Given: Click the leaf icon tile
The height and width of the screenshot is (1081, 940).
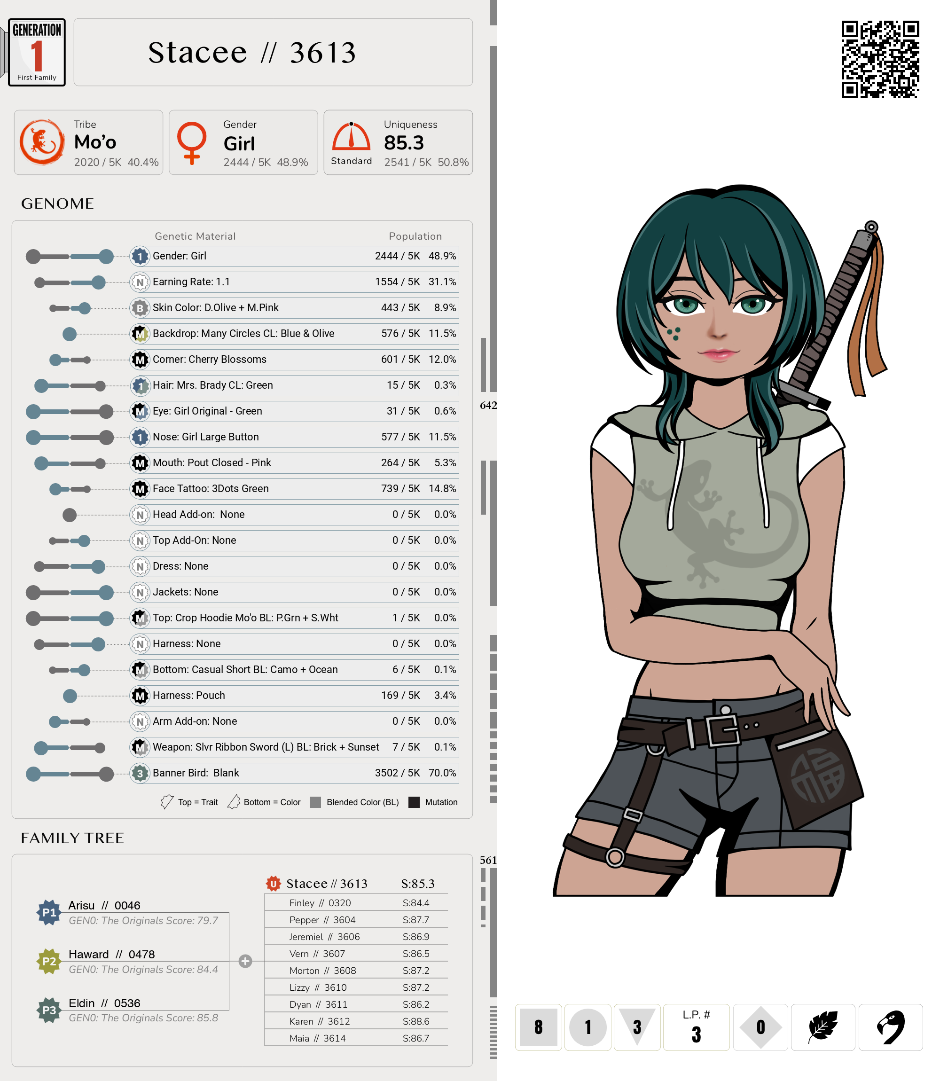Looking at the screenshot, I should 822,1027.
